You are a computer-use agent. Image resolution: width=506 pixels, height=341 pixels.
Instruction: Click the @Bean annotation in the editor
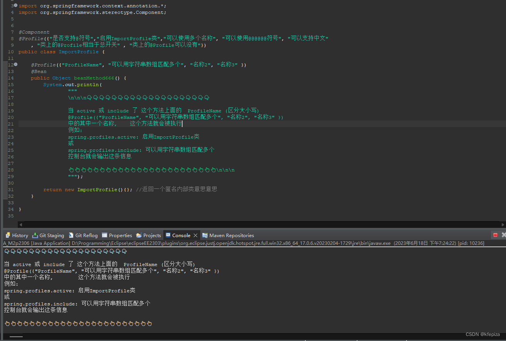39,71
